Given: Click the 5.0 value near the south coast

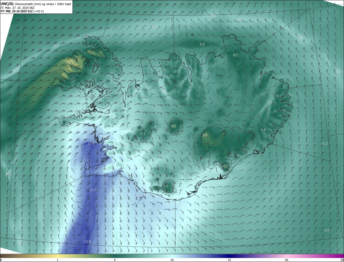Looking at the screenshot, I should point(166,186).
